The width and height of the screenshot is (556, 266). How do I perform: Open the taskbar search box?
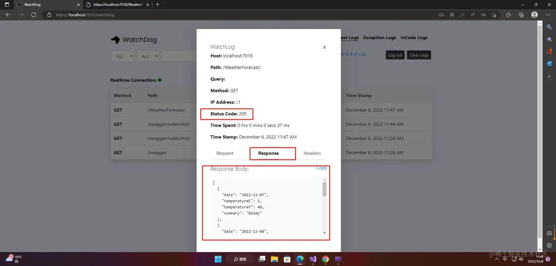click(x=240, y=259)
